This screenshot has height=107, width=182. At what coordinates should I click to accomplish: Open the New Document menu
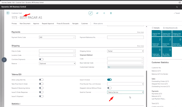(x=25, y=24)
